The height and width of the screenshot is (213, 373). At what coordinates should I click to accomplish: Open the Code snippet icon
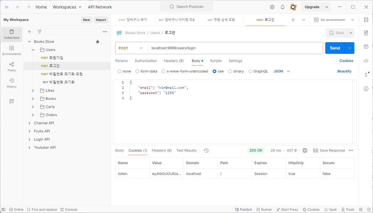[x=366, y=61]
